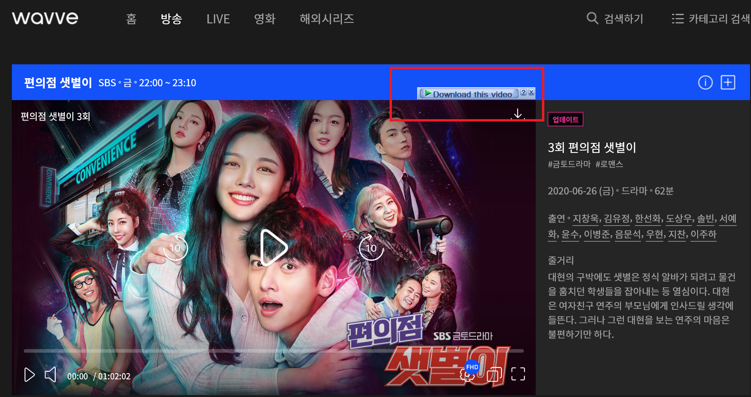Select the 방송 menu item
The height and width of the screenshot is (397, 751).
pos(171,19)
